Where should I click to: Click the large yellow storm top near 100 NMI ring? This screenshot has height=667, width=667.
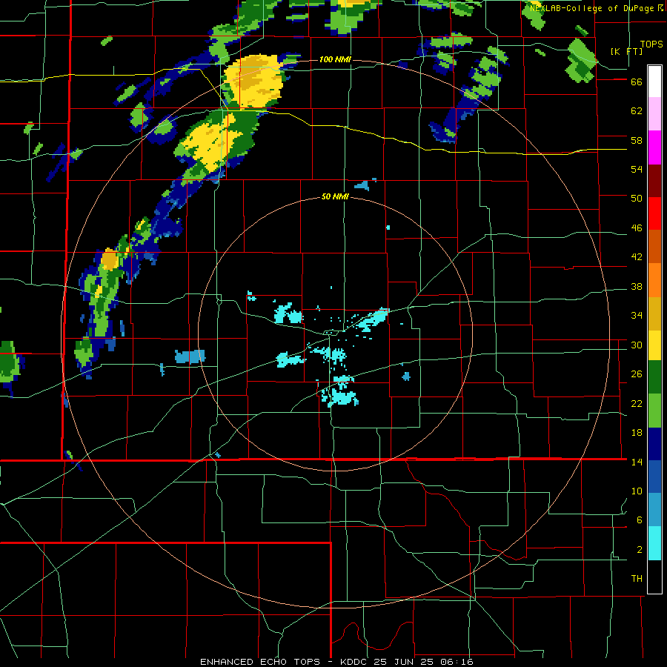tap(254, 81)
